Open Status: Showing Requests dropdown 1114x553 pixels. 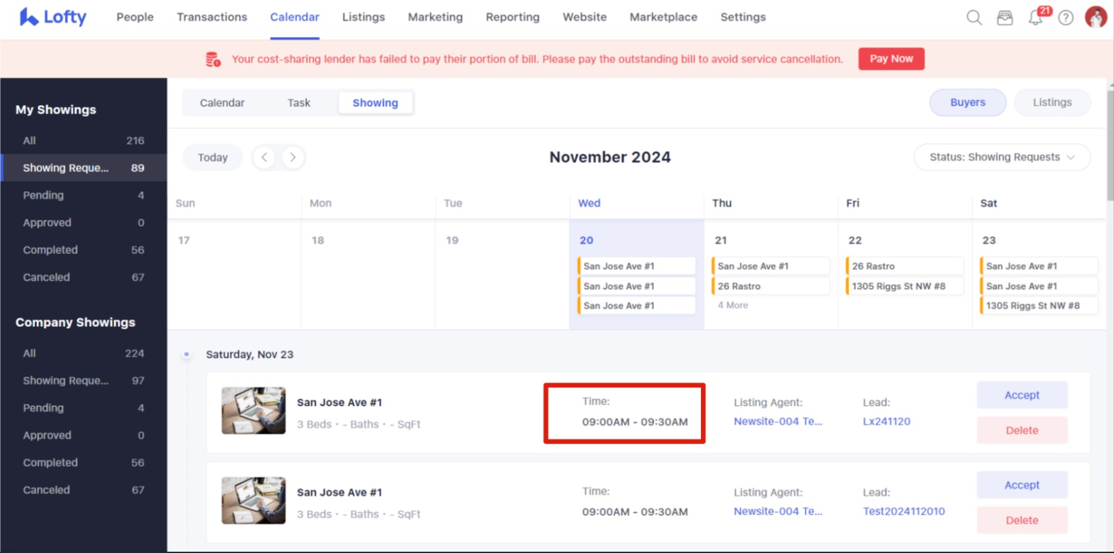coord(1002,157)
